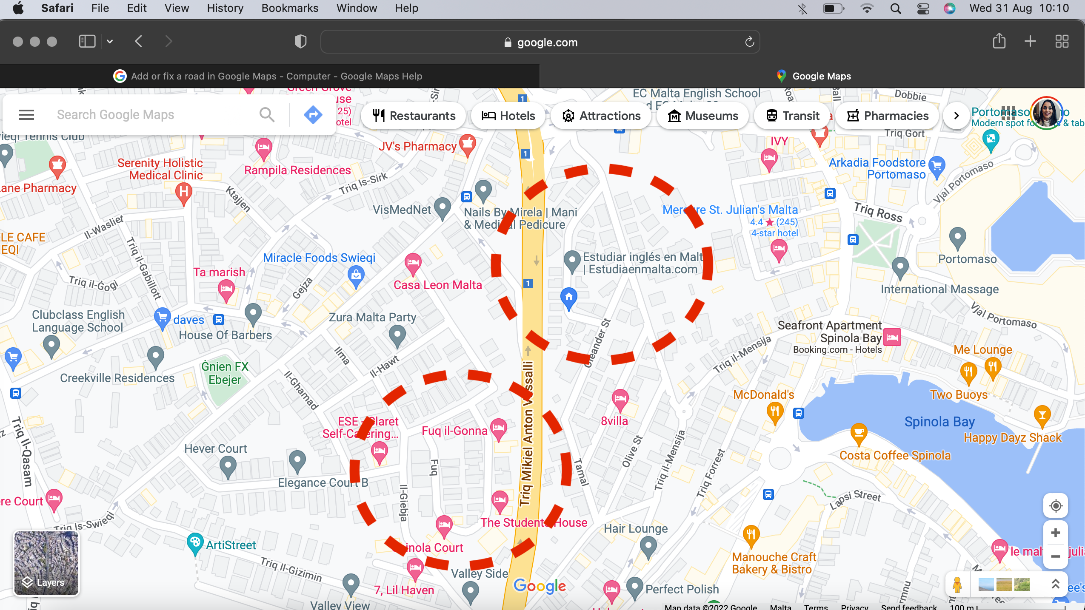Open Safari's Bookmarks menu

tap(289, 8)
